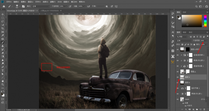
Task: Toggle pressure for opacity icon
Action: (x=70, y=6)
